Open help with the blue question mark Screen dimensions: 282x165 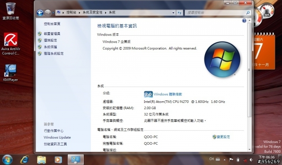(x=244, y=21)
